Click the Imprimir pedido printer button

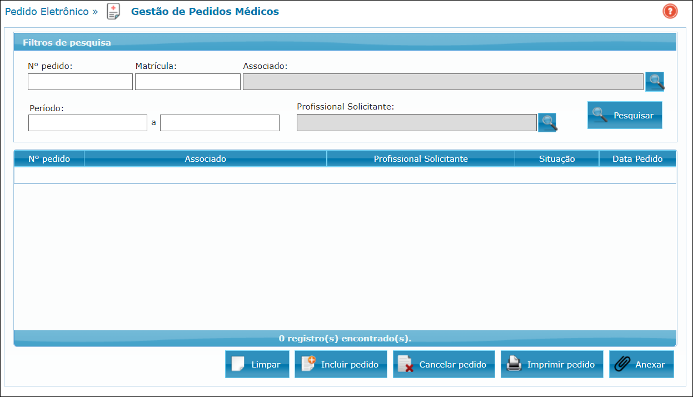point(551,364)
